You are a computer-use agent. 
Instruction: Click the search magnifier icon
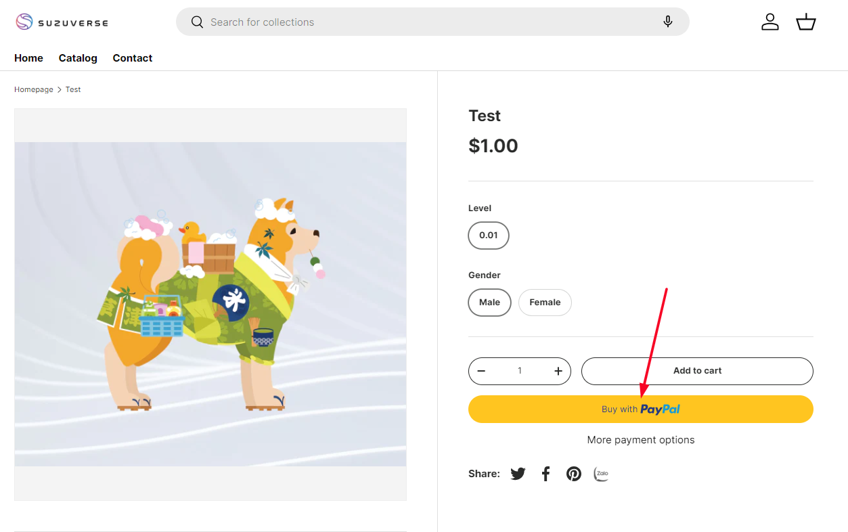point(197,22)
